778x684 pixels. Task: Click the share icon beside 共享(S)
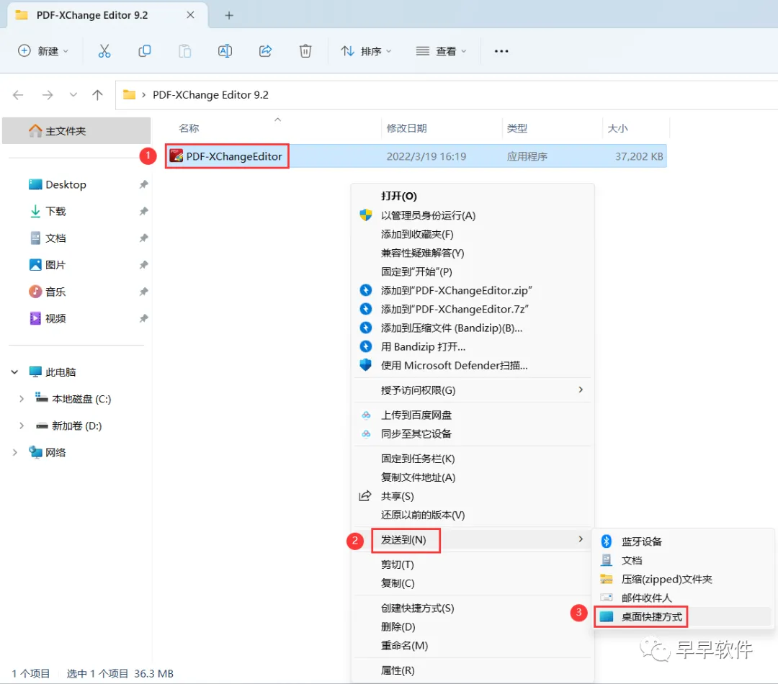click(365, 495)
